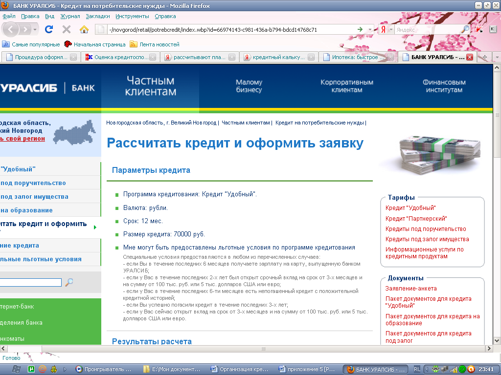Click the vertical scrollbar down arrow
Viewport: 501px width, 375px height.
tap(497, 340)
